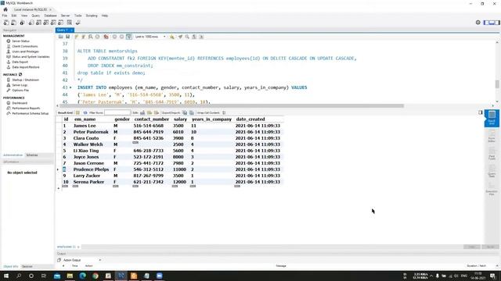The image size is (501, 281).
Task: Create new table icon in main toolbar
Action: [38, 23]
